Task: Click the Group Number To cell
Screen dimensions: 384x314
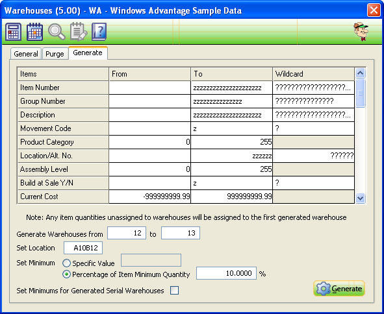Action: pyautogui.click(x=232, y=101)
